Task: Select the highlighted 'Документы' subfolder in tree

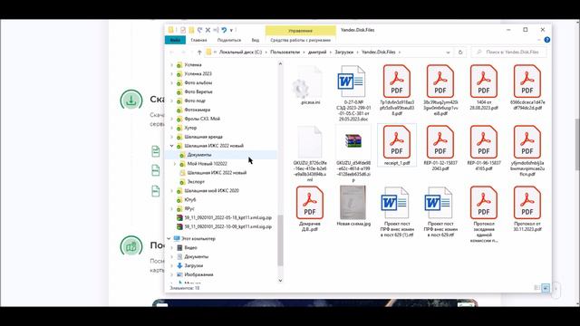Action: coord(199,155)
